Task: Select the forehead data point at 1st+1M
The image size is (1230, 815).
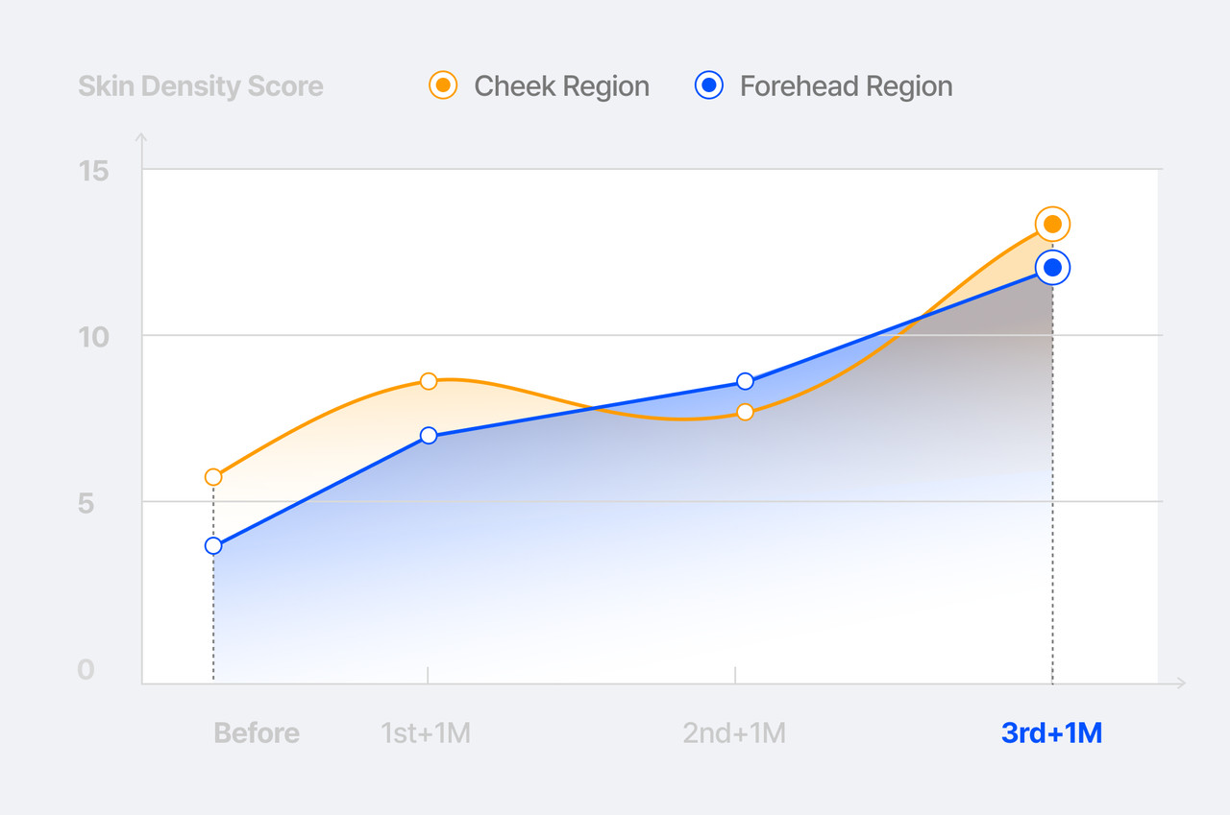Action: coord(429,436)
